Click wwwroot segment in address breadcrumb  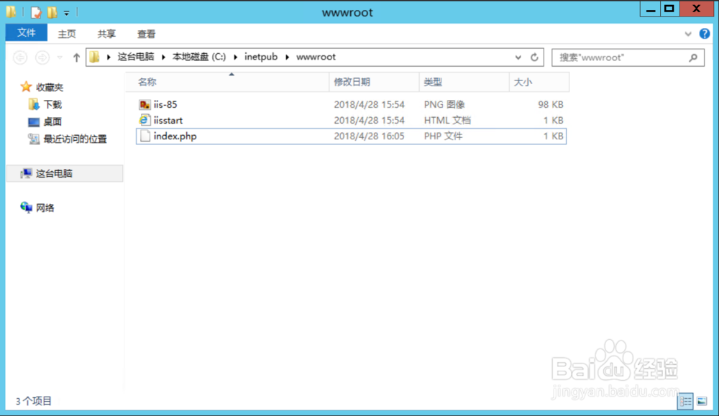pos(316,57)
